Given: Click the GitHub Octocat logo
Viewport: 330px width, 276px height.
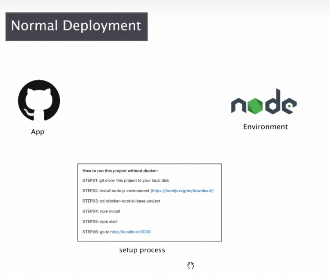Looking at the screenshot, I should (x=39, y=100).
